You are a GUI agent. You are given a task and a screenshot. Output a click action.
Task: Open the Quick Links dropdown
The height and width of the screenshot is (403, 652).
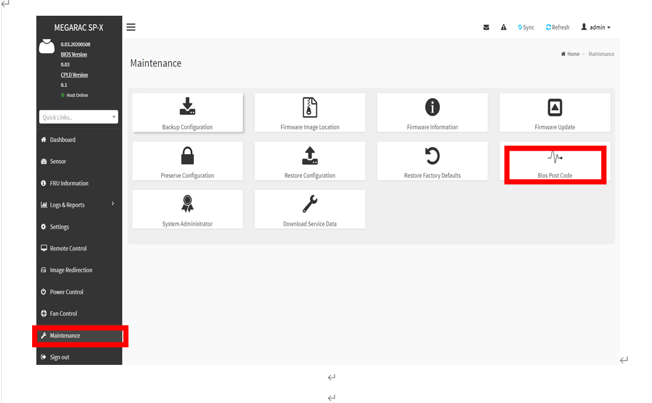pos(79,117)
